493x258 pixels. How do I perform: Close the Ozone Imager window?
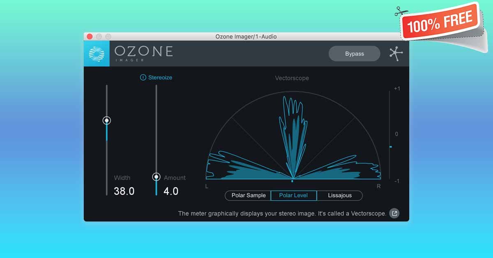(90, 37)
